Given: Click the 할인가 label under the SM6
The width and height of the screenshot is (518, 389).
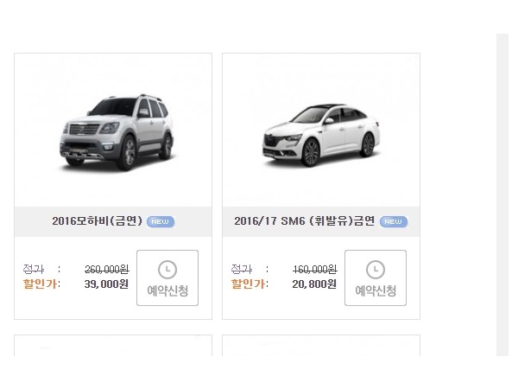Looking at the screenshot, I should coord(250,284).
